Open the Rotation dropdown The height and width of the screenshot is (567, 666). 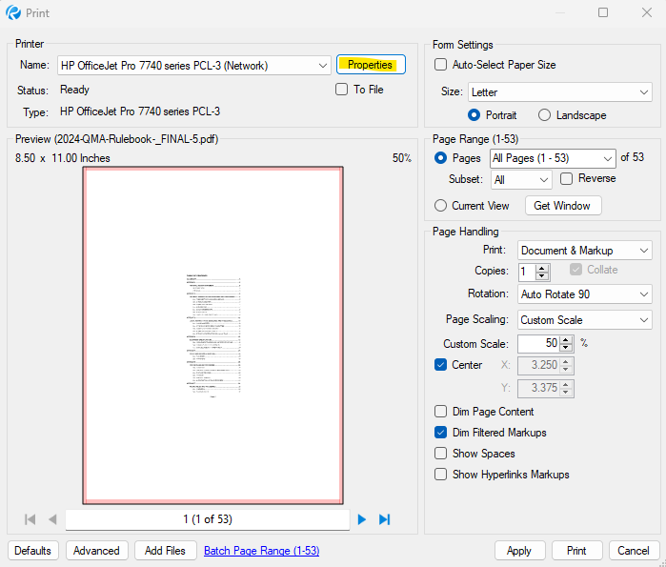(x=584, y=294)
